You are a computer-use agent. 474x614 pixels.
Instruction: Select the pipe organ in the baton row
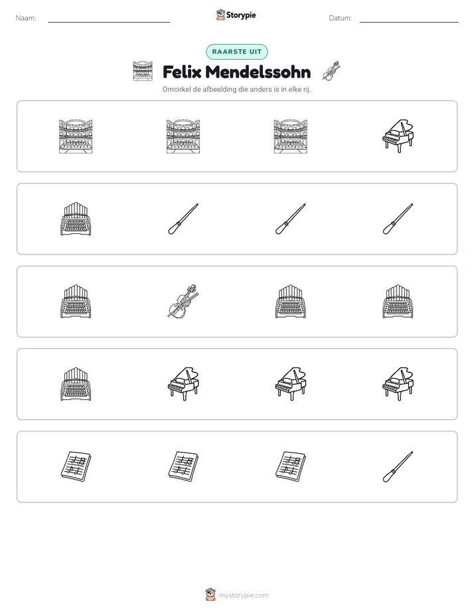(x=76, y=219)
